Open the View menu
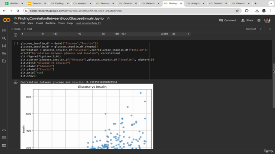 [31, 23]
